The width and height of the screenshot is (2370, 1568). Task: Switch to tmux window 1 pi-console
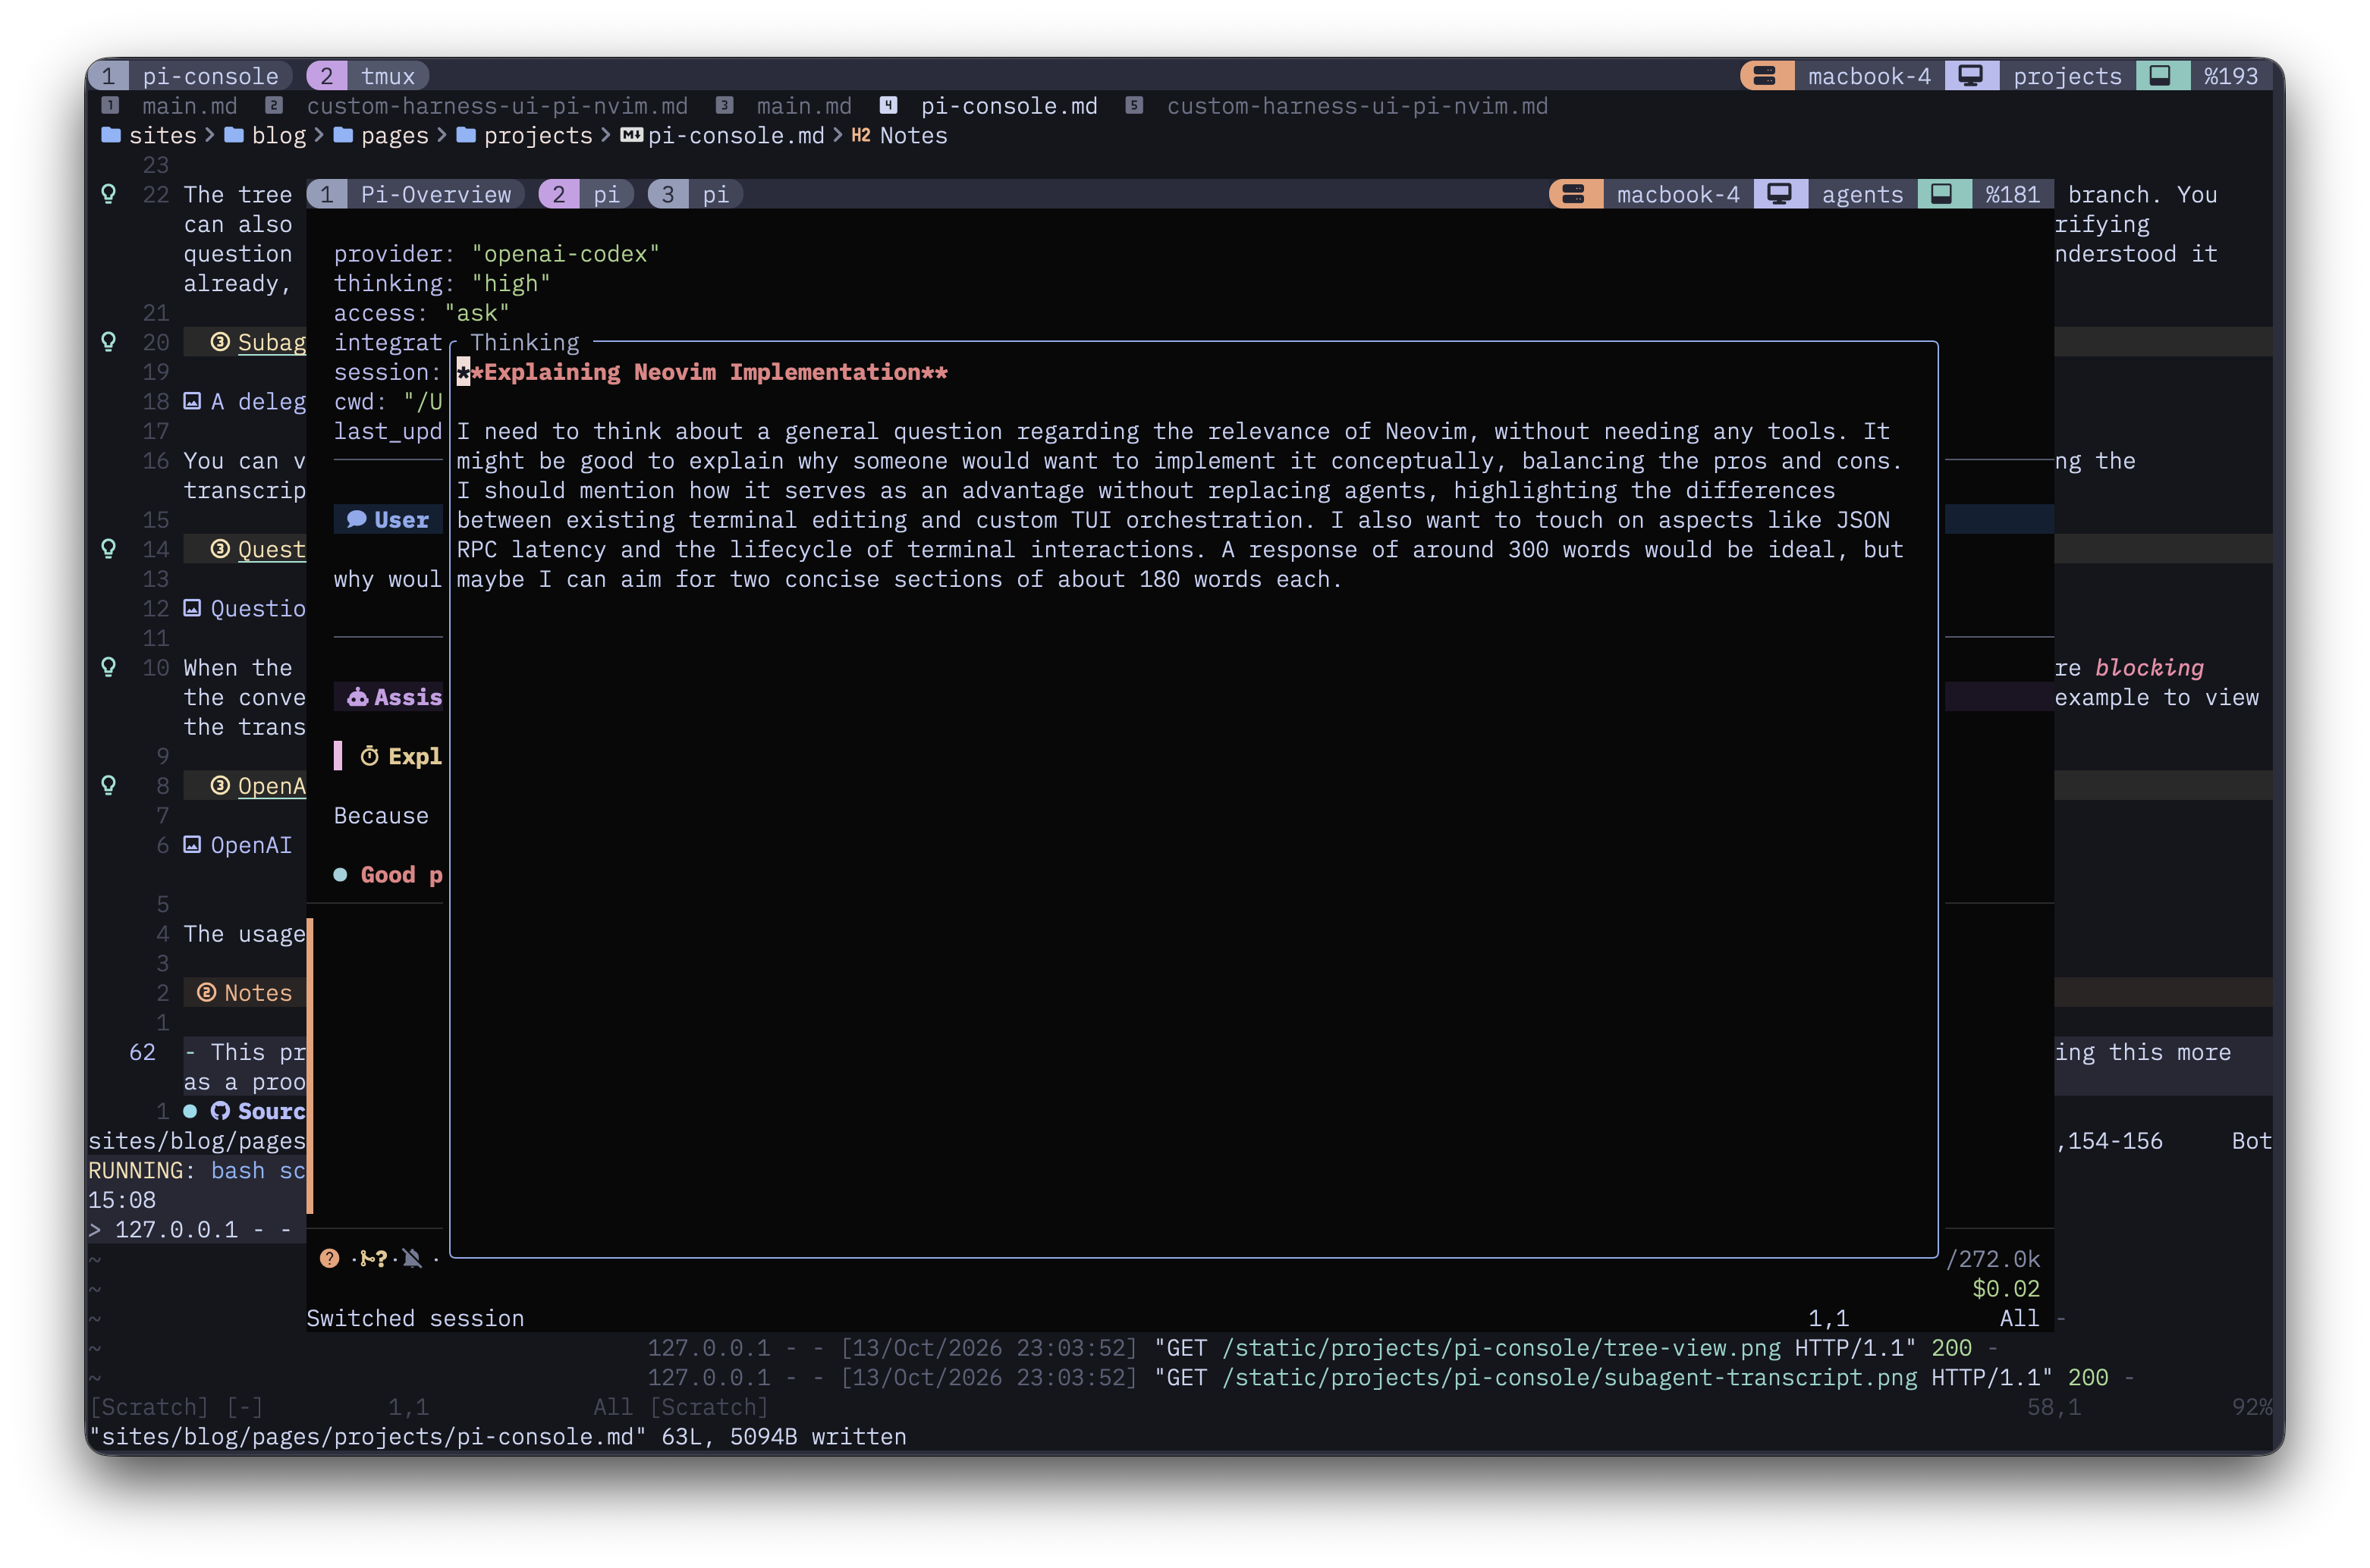(x=190, y=75)
